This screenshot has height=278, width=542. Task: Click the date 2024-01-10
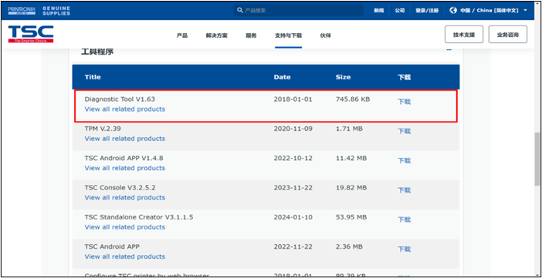(x=293, y=217)
